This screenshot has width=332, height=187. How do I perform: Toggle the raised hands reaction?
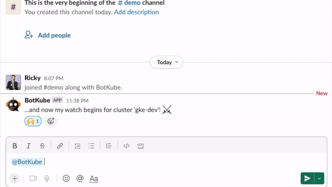click(x=33, y=121)
